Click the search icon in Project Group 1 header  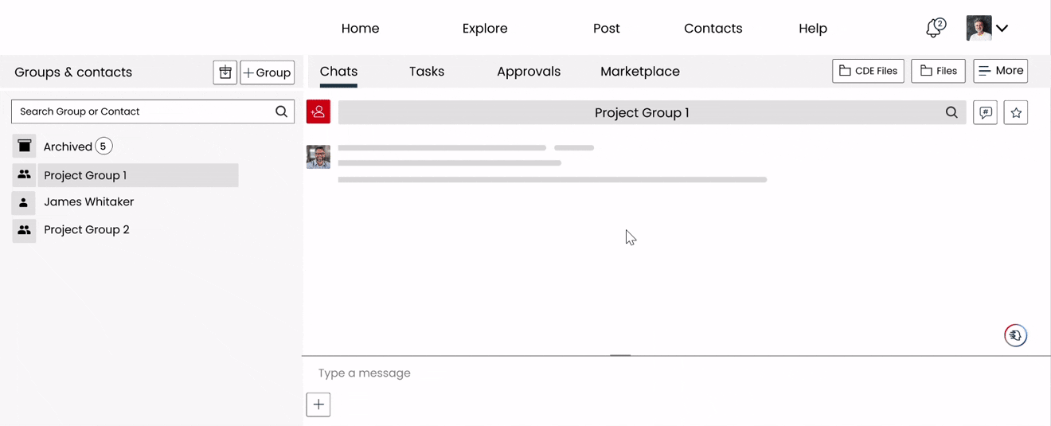pyautogui.click(x=951, y=112)
